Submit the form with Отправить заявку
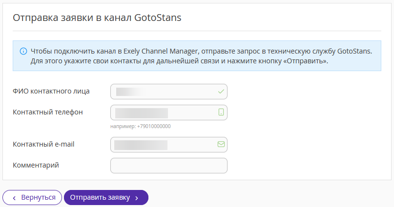Viewport: 394px width, 207px height. tap(106, 197)
